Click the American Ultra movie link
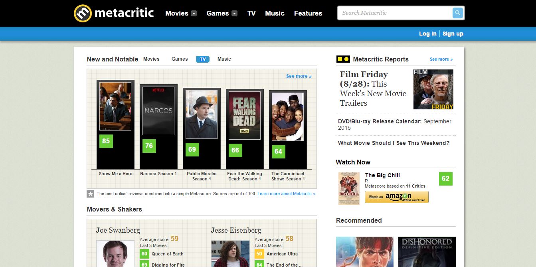The height and width of the screenshot is (267, 536). pyautogui.click(x=282, y=254)
